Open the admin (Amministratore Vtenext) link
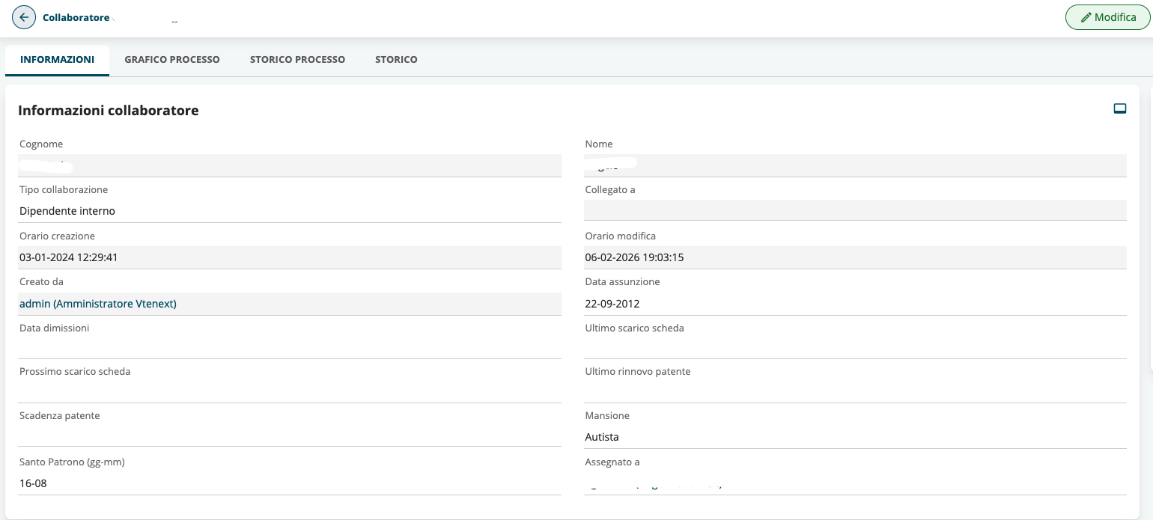Screen dimensions: 1153x520 (98, 304)
